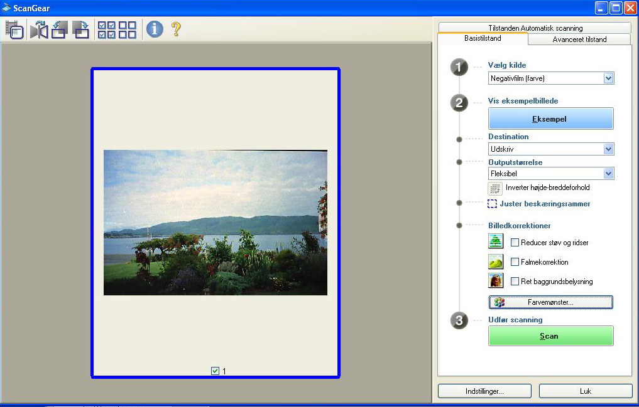This screenshot has width=639, height=407.
Task: Enable the Falmekorrektion checkbox
Action: pos(515,262)
